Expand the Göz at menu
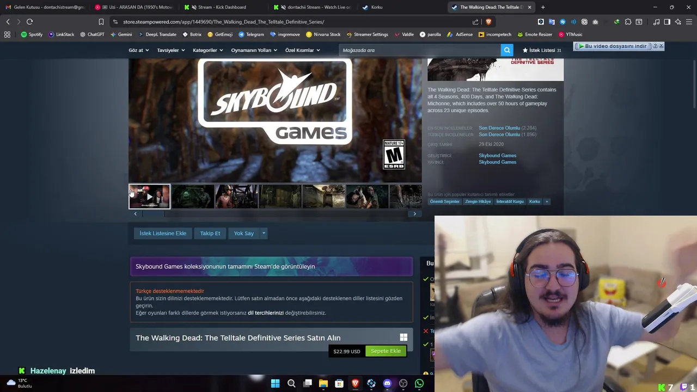This screenshot has height=392, width=697. click(138, 50)
